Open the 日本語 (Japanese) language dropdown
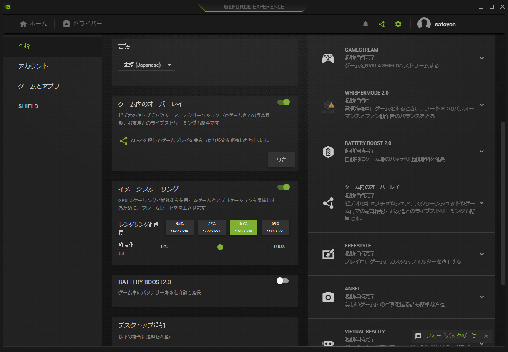 coord(146,65)
